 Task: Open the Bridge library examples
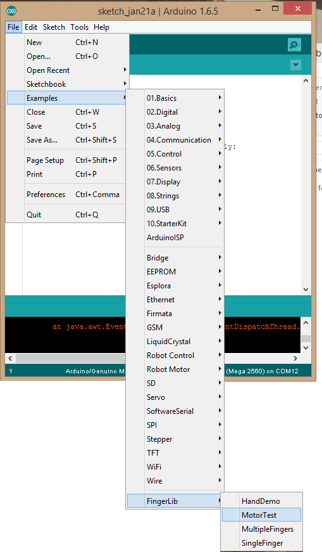[175, 258]
